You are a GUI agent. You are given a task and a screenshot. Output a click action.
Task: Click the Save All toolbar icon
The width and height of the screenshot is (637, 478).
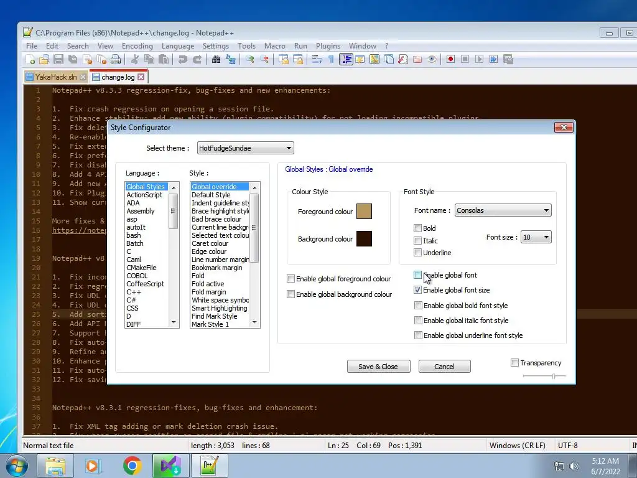point(73,59)
